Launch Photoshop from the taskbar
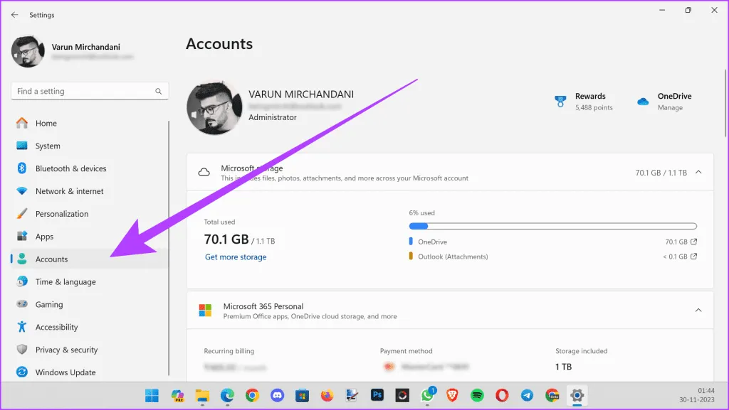This screenshot has height=410, width=729. coord(378,395)
